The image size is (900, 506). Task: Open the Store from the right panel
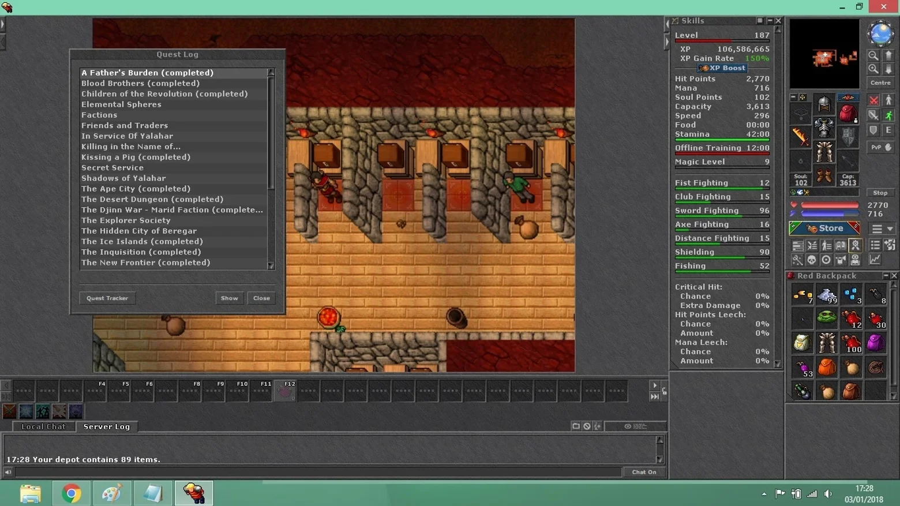coord(824,228)
